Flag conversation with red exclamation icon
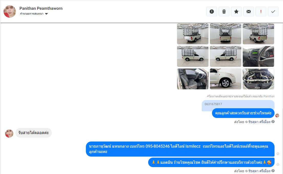 coord(261,12)
